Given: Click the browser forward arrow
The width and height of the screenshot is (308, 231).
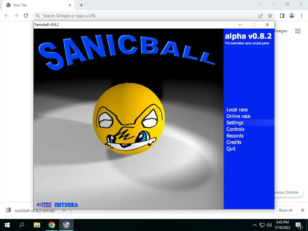Looking at the screenshot, I should (x=16, y=16).
